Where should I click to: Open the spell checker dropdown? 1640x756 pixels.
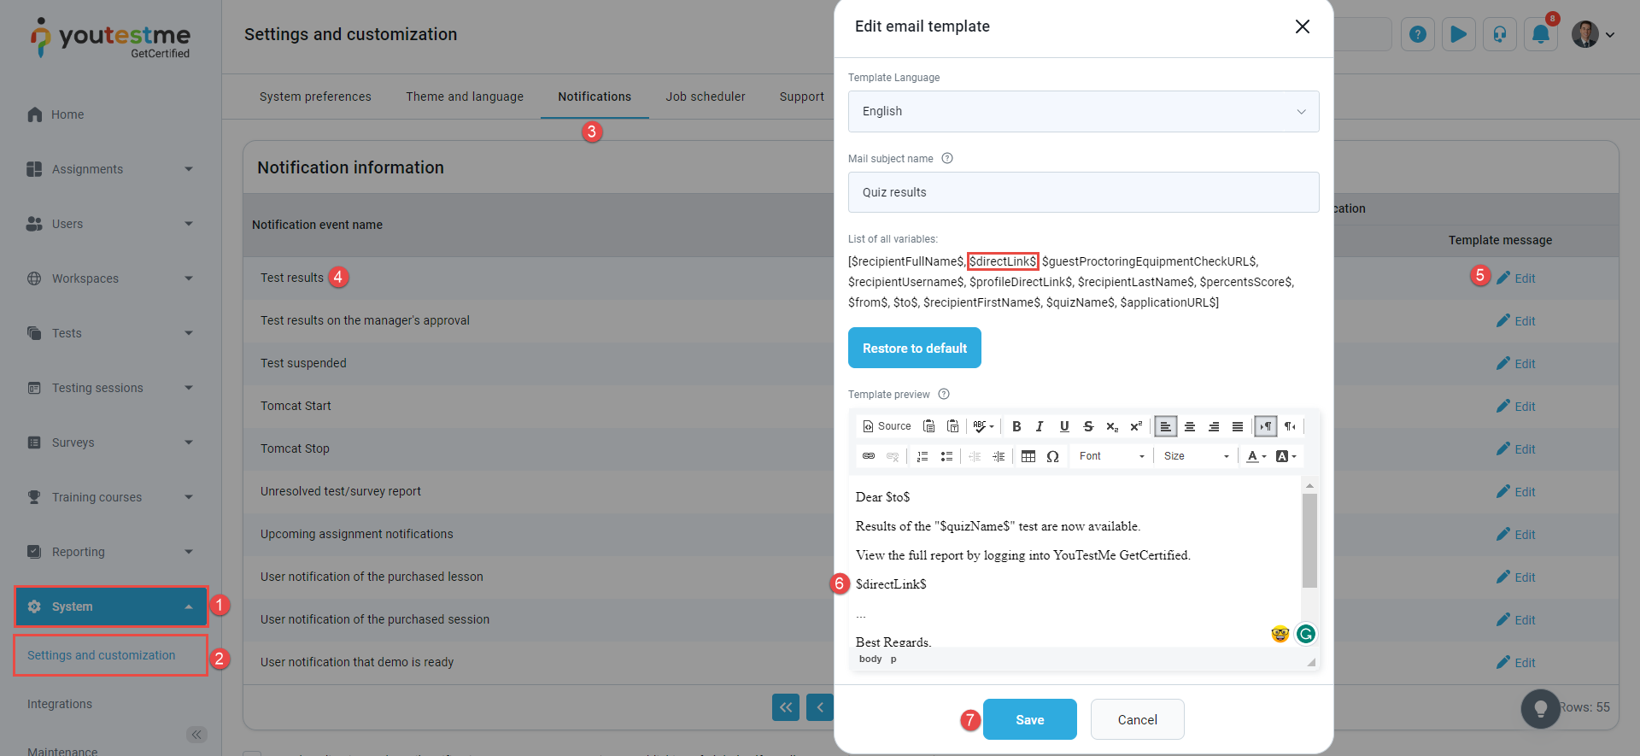[983, 426]
